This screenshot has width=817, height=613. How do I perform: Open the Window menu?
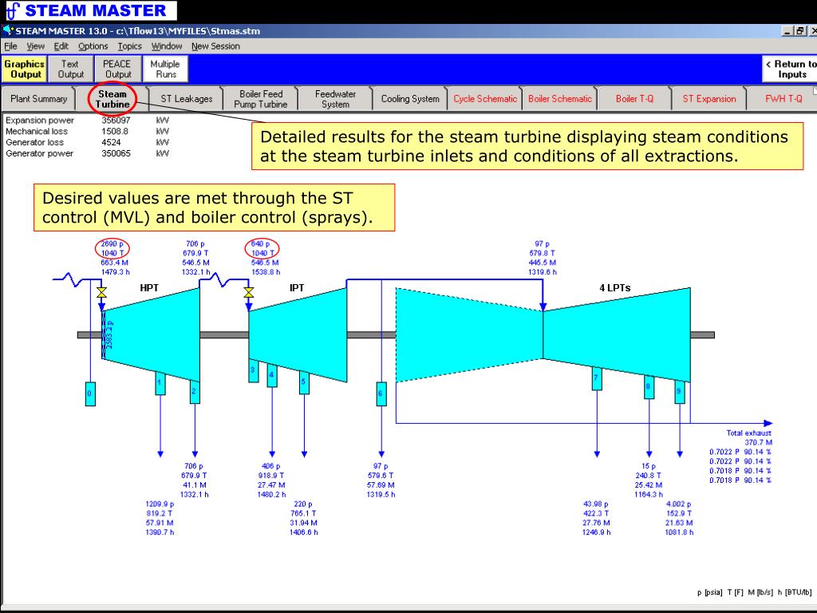click(167, 45)
